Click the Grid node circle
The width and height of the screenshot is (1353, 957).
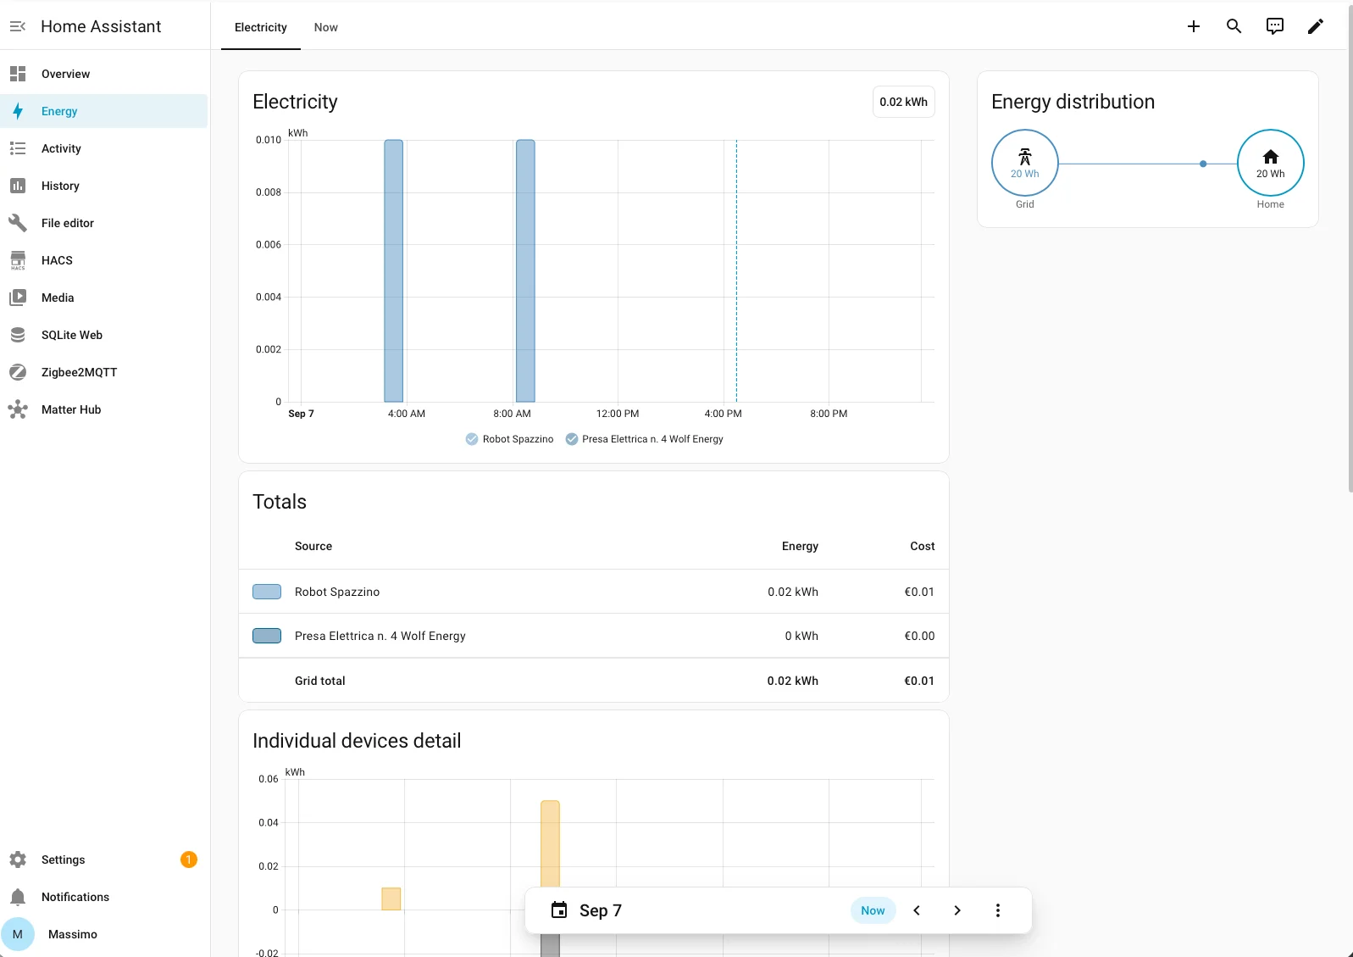pyautogui.click(x=1025, y=163)
